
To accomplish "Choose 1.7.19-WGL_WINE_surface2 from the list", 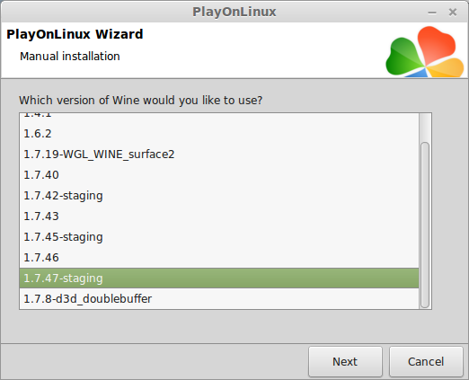I will pyautogui.click(x=219, y=155).
